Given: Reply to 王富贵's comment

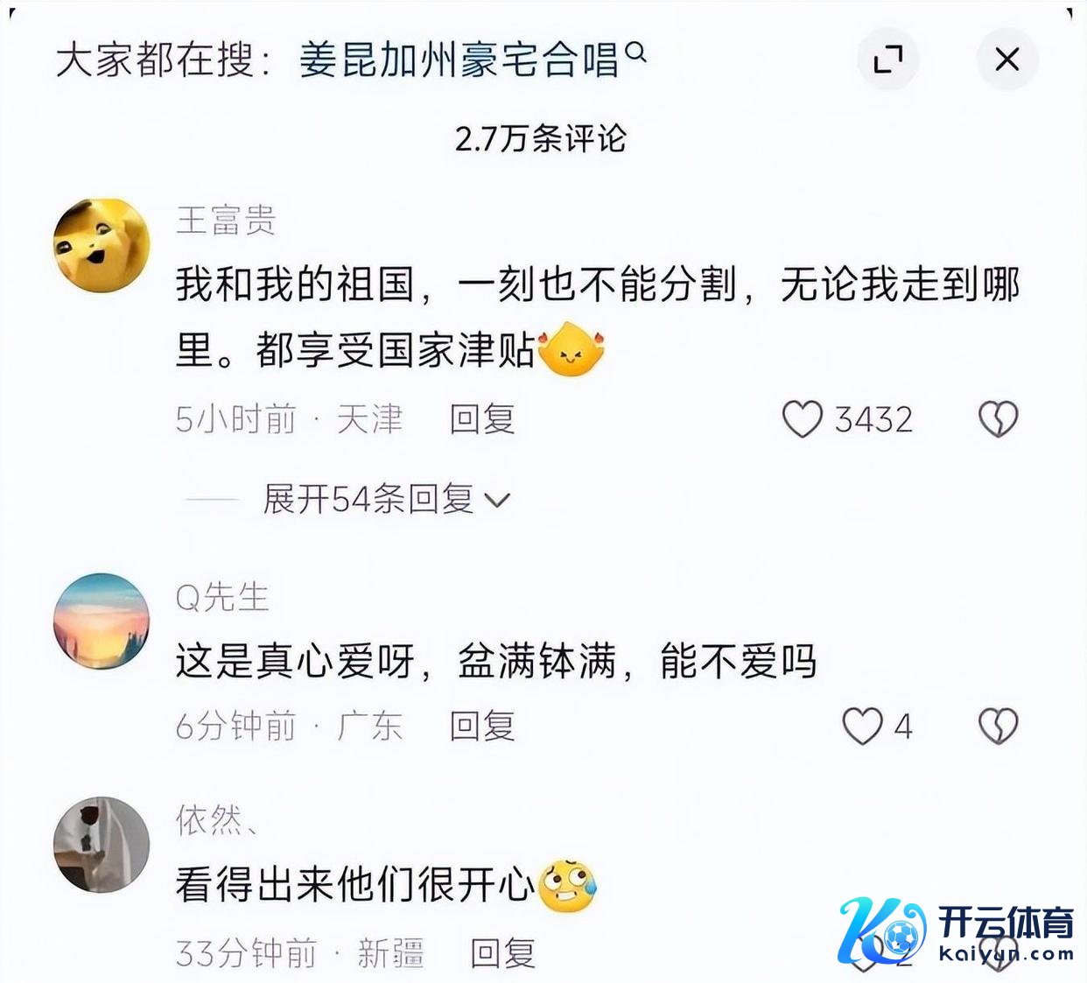Looking at the screenshot, I should 482,419.
